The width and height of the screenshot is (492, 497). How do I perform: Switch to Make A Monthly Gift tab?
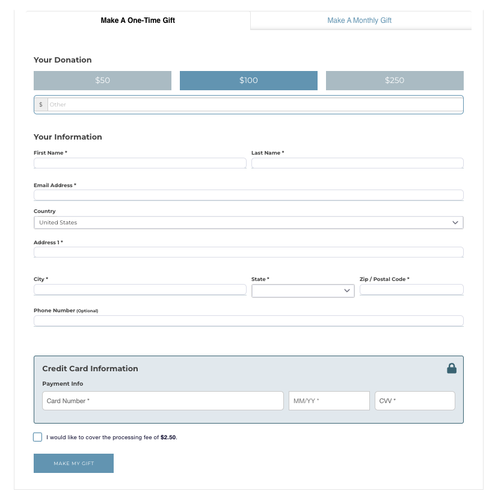tap(359, 20)
